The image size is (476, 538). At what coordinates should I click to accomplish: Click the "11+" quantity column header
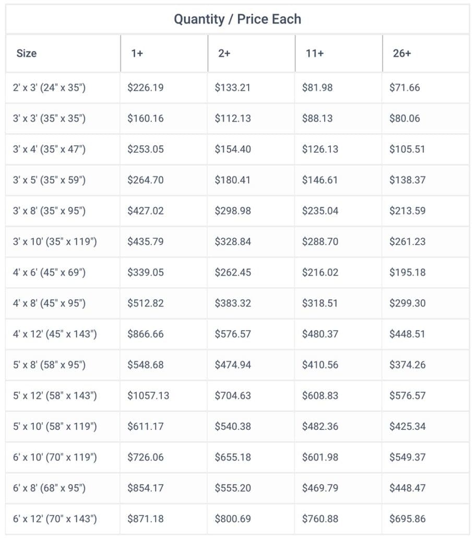point(315,53)
